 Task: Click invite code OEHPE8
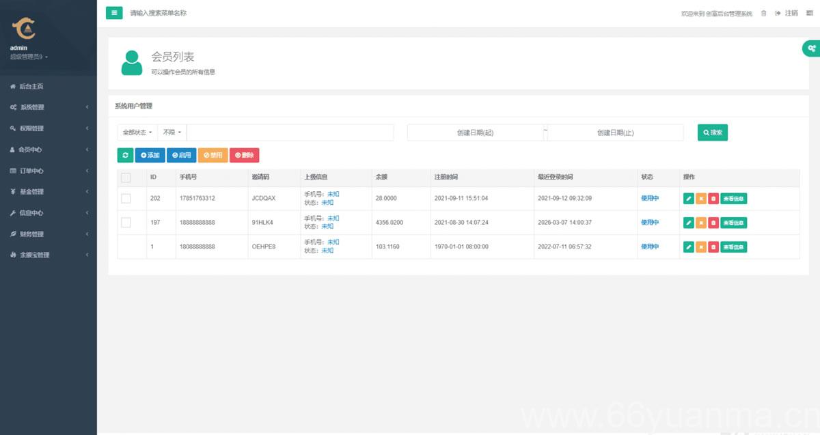click(x=264, y=247)
